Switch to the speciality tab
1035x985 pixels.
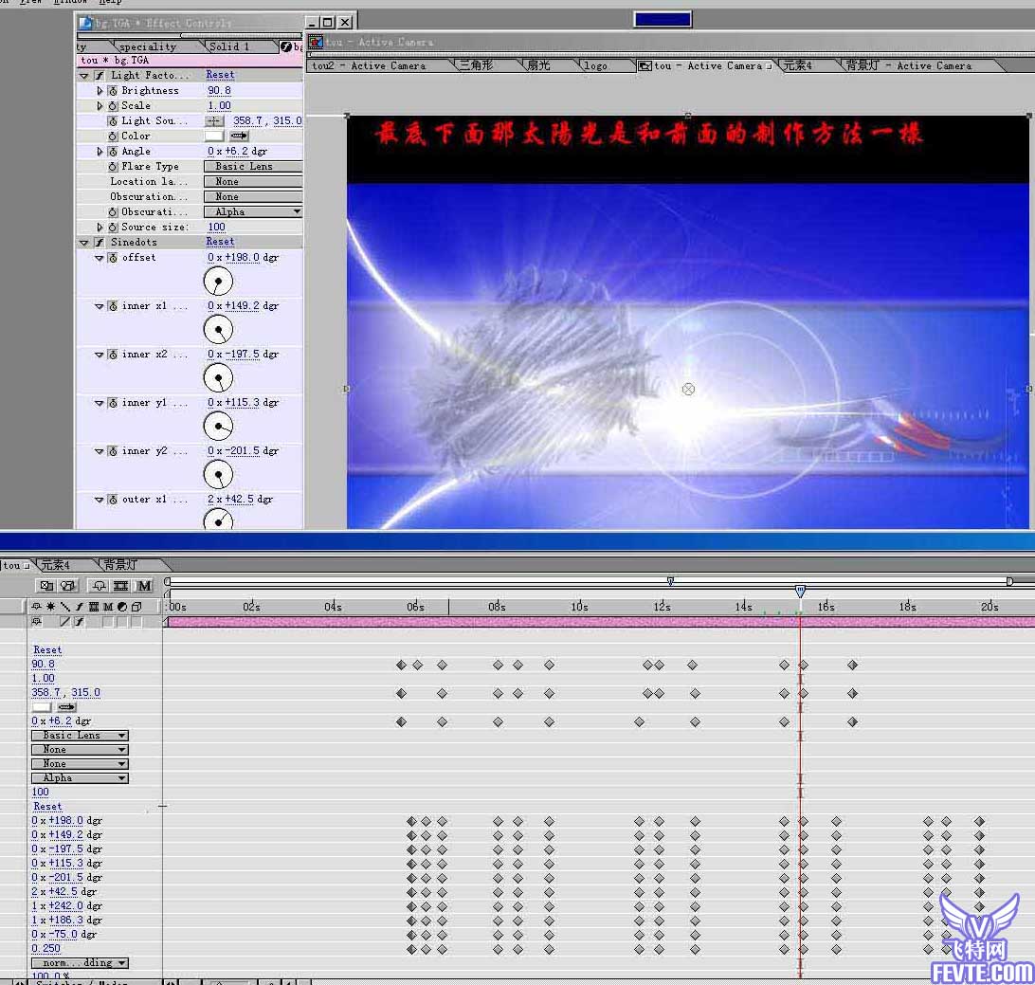pos(148,46)
